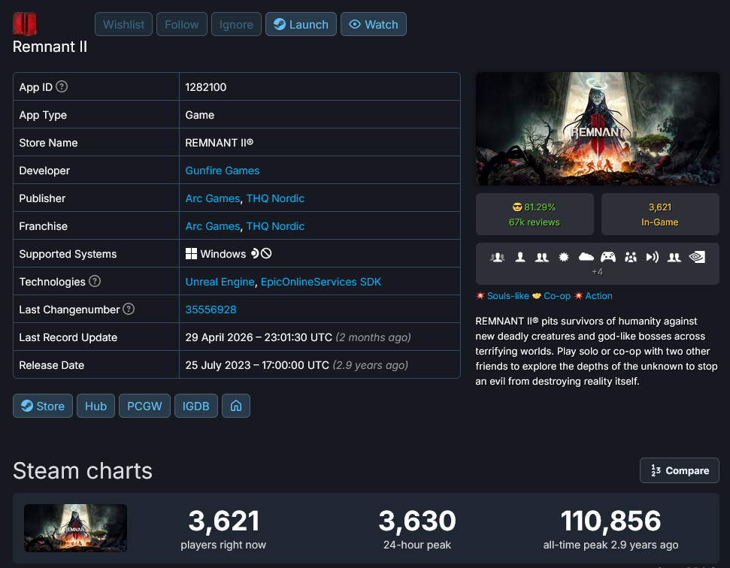Image resolution: width=730 pixels, height=568 pixels.
Task: Click the unsupported circle-slash icon beside Windows
Action: [x=266, y=253]
